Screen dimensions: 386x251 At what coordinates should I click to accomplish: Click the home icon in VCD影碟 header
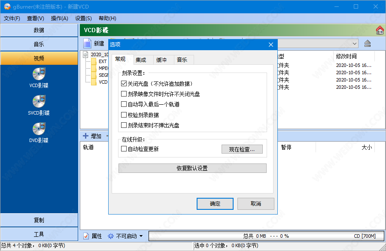tap(380, 30)
